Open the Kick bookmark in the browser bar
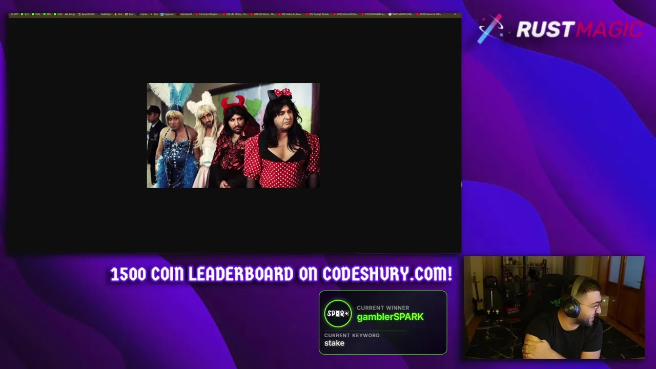The width and height of the screenshot is (656, 369). point(25,14)
